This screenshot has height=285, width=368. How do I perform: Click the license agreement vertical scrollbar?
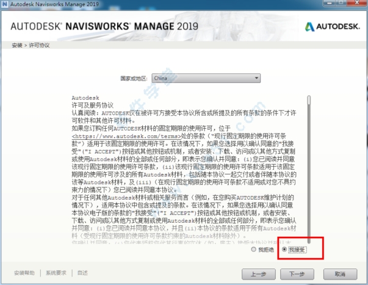pyautogui.click(x=309, y=169)
